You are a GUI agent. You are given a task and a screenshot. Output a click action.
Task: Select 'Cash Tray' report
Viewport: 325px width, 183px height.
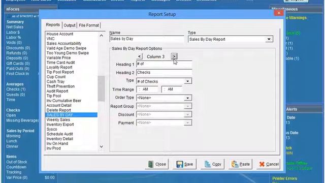pyautogui.click(x=55, y=81)
